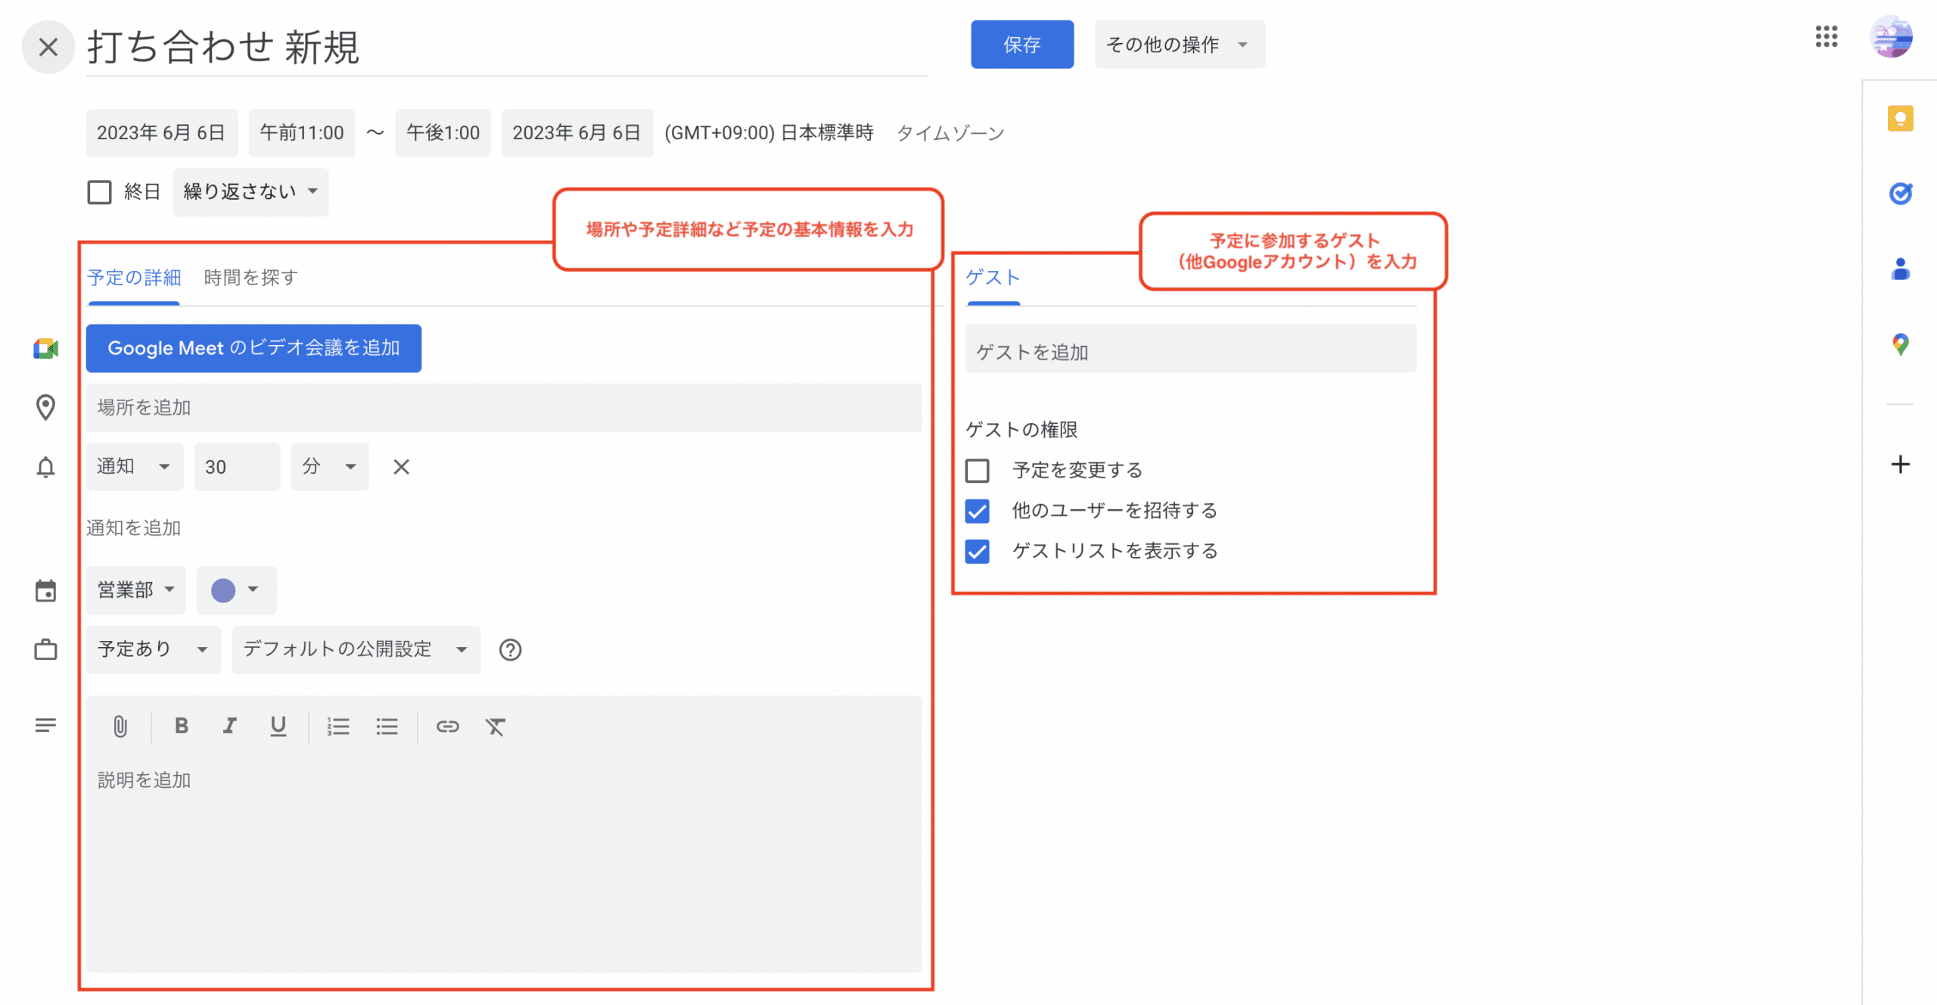Click the notification value 30 field
The image size is (1937, 1005).
pos(237,467)
